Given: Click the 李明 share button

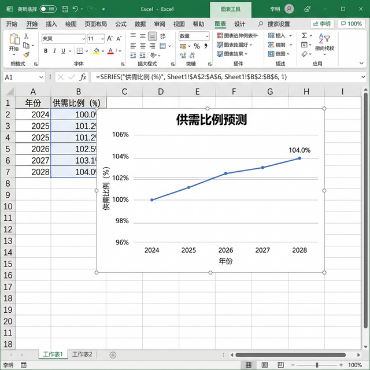Looking at the screenshot, I should pos(322,24).
